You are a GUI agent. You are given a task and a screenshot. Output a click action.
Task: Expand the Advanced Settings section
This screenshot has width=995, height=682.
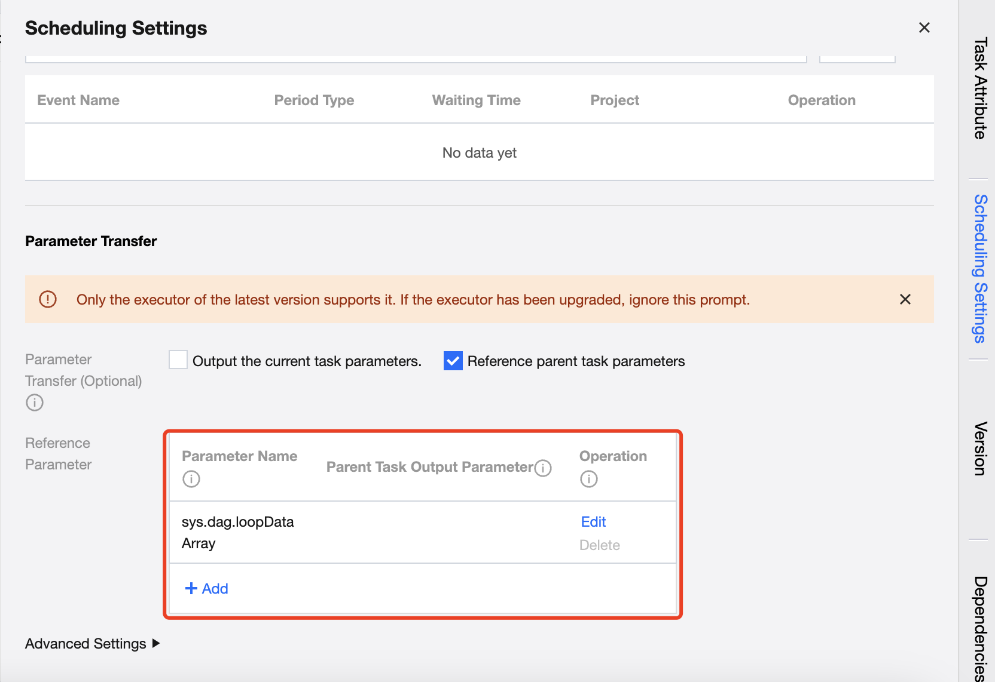(93, 643)
